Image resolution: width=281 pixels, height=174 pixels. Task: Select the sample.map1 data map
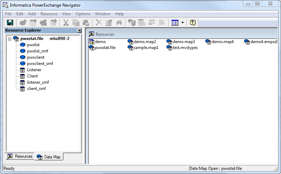point(143,48)
